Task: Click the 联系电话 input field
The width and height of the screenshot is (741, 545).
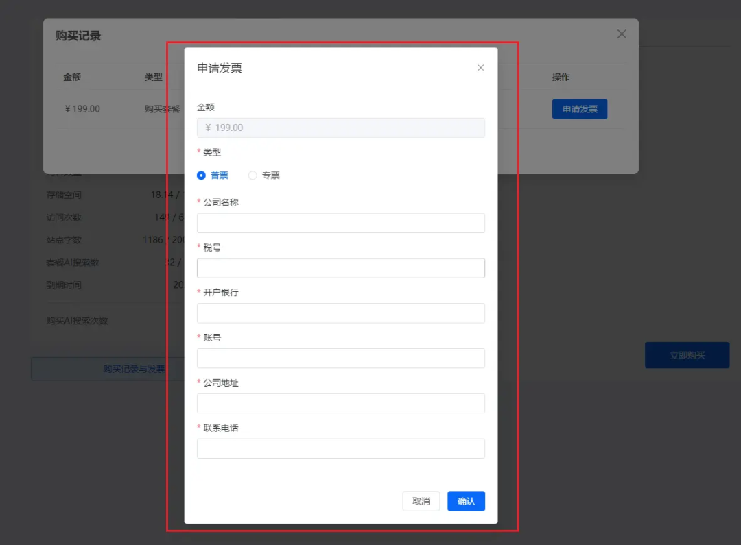Action: tap(340, 448)
